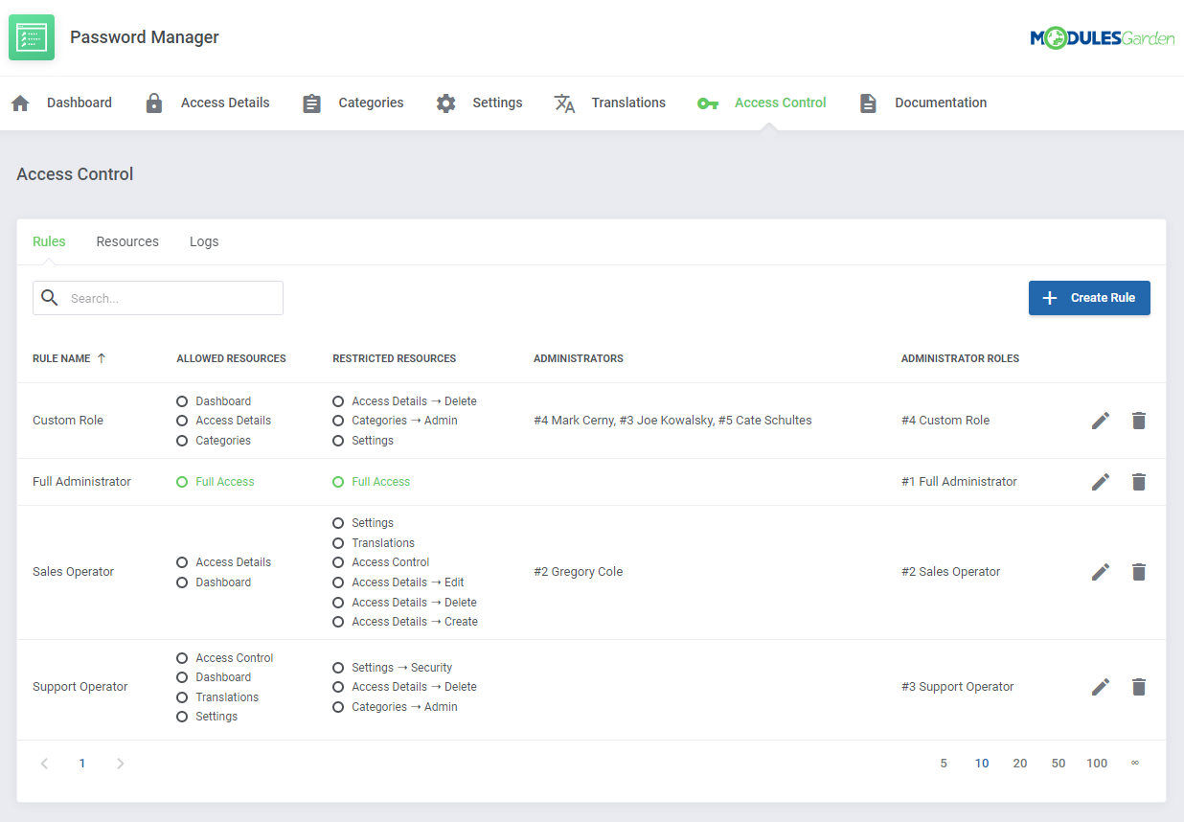Click the radio circle next to Full Access
The height and width of the screenshot is (822, 1184).
pyautogui.click(x=182, y=481)
